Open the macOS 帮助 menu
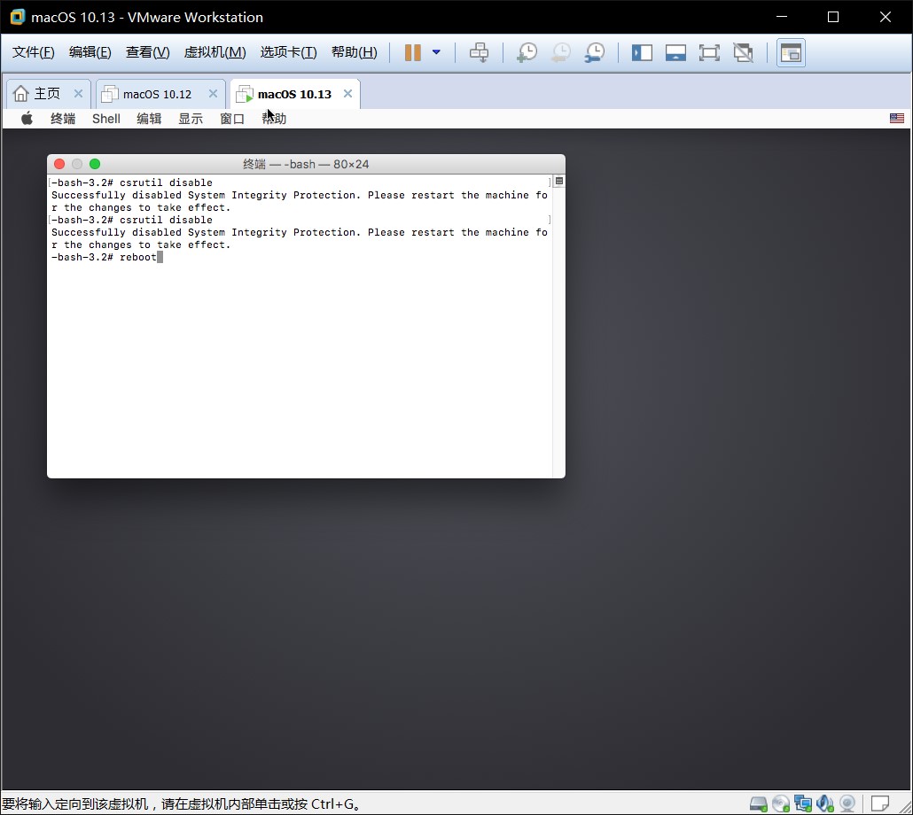The height and width of the screenshot is (815, 913). point(274,119)
